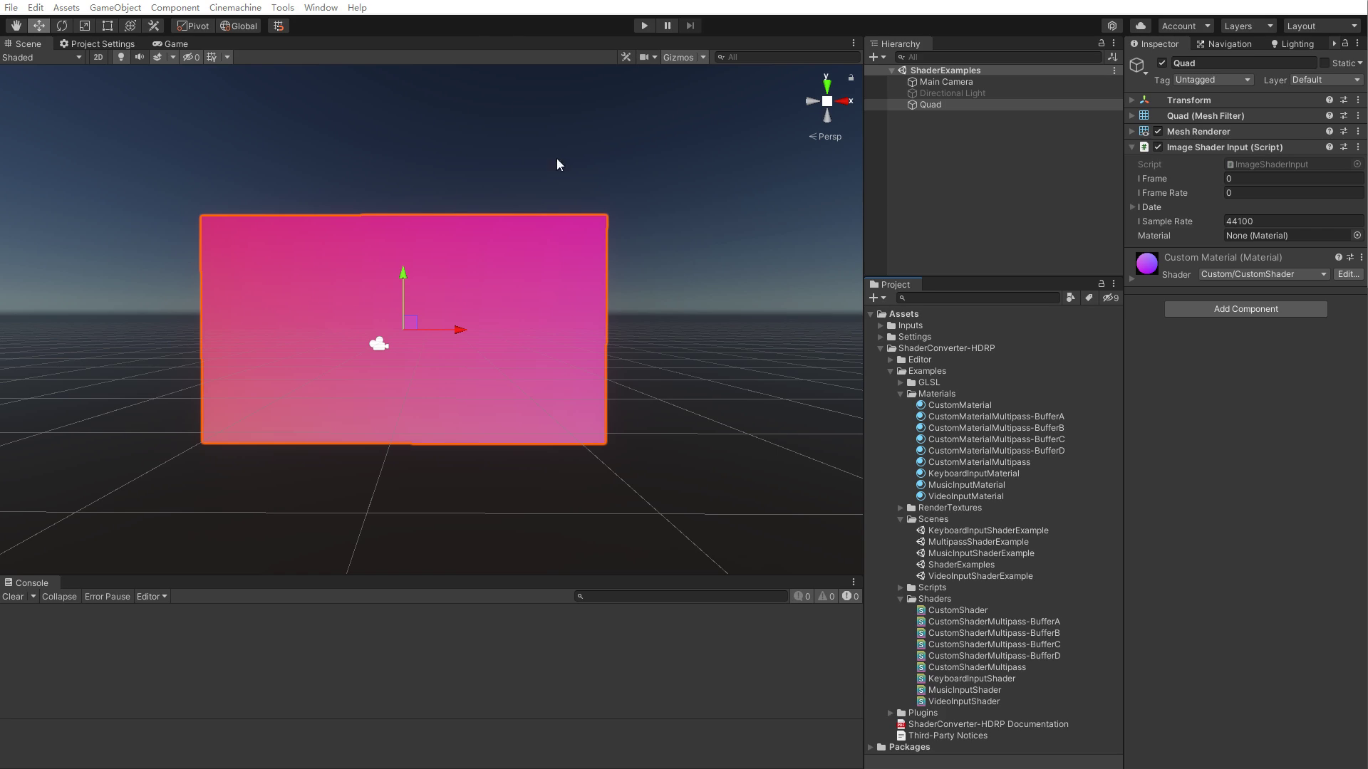Click Edit button next to CustomShader
This screenshot has width=1368, height=769.
coord(1350,273)
